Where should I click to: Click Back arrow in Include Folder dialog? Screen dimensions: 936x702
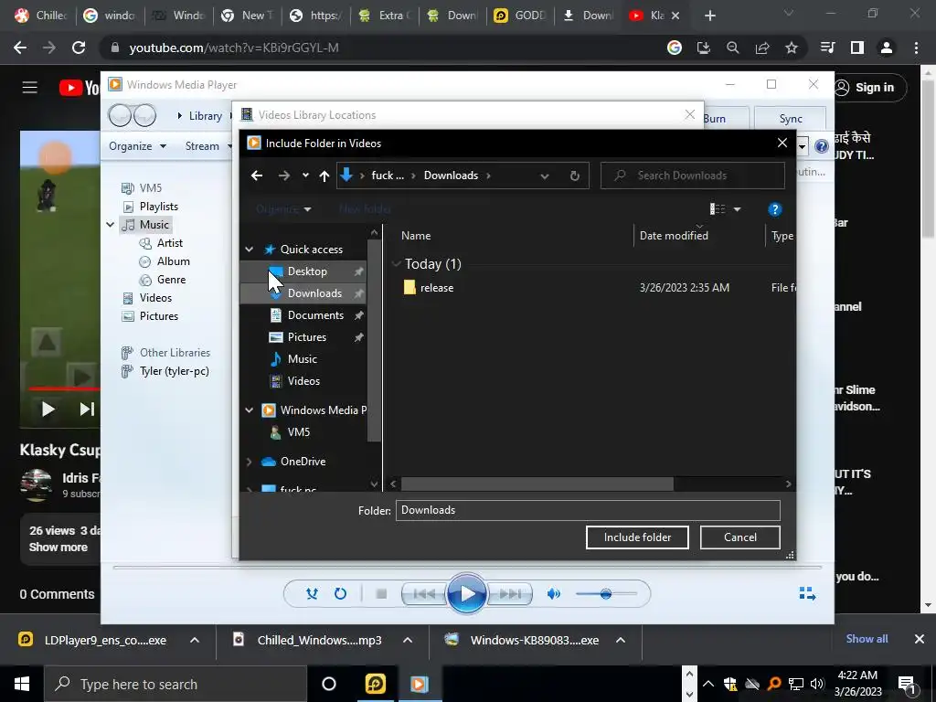[x=257, y=175]
